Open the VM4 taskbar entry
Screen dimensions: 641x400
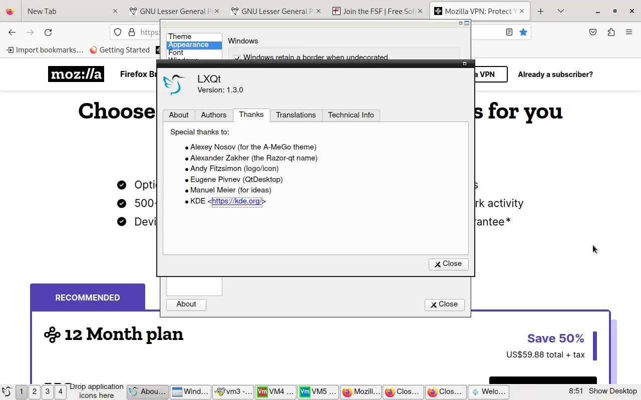[276, 391]
